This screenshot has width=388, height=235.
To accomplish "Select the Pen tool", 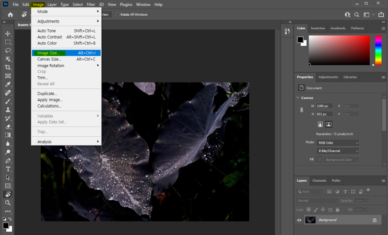I will click(8, 161).
